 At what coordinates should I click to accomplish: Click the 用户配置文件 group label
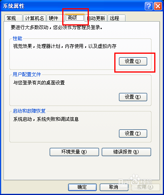tap(27, 75)
